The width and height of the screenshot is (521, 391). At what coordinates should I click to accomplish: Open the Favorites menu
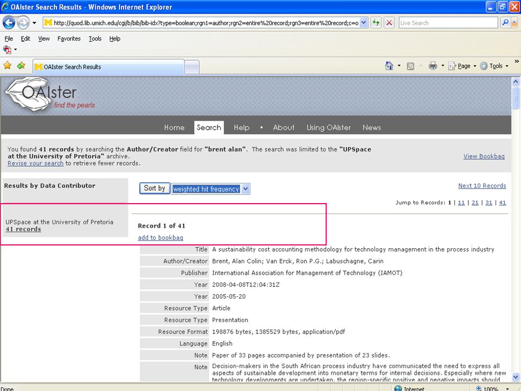point(69,39)
